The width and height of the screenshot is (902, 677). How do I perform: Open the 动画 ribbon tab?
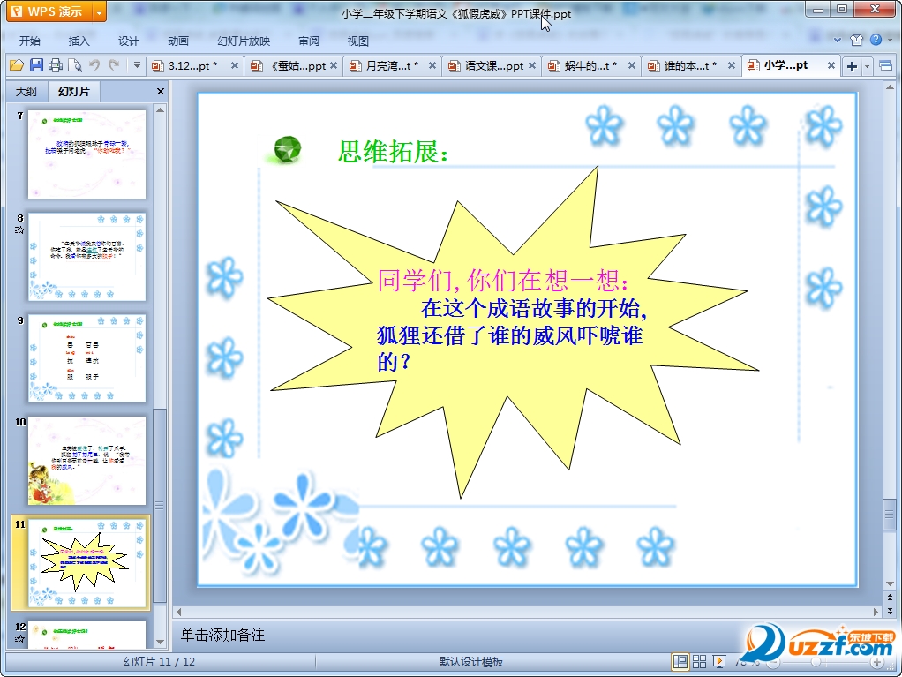tap(178, 41)
